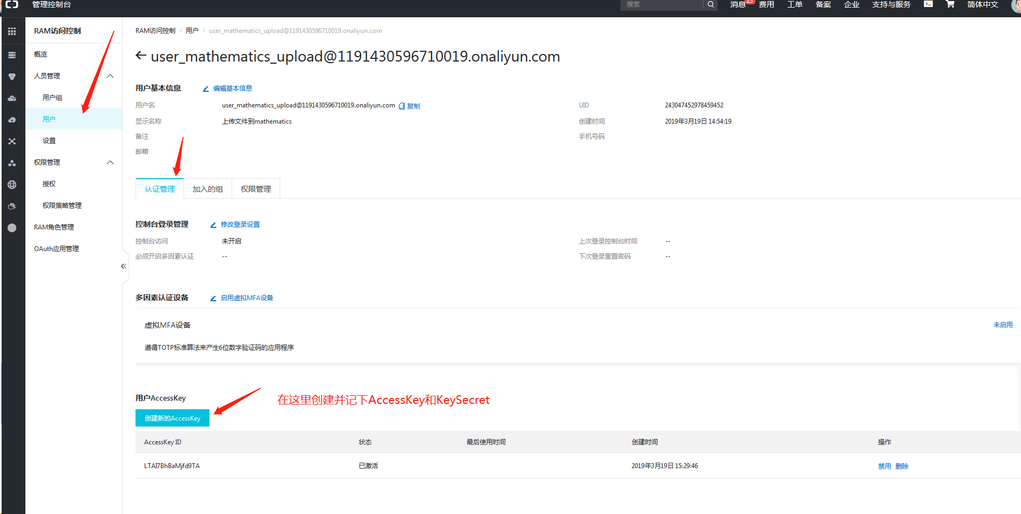
Task: Click the 创建新的AccessKey button
Action: [x=172, y=417]
